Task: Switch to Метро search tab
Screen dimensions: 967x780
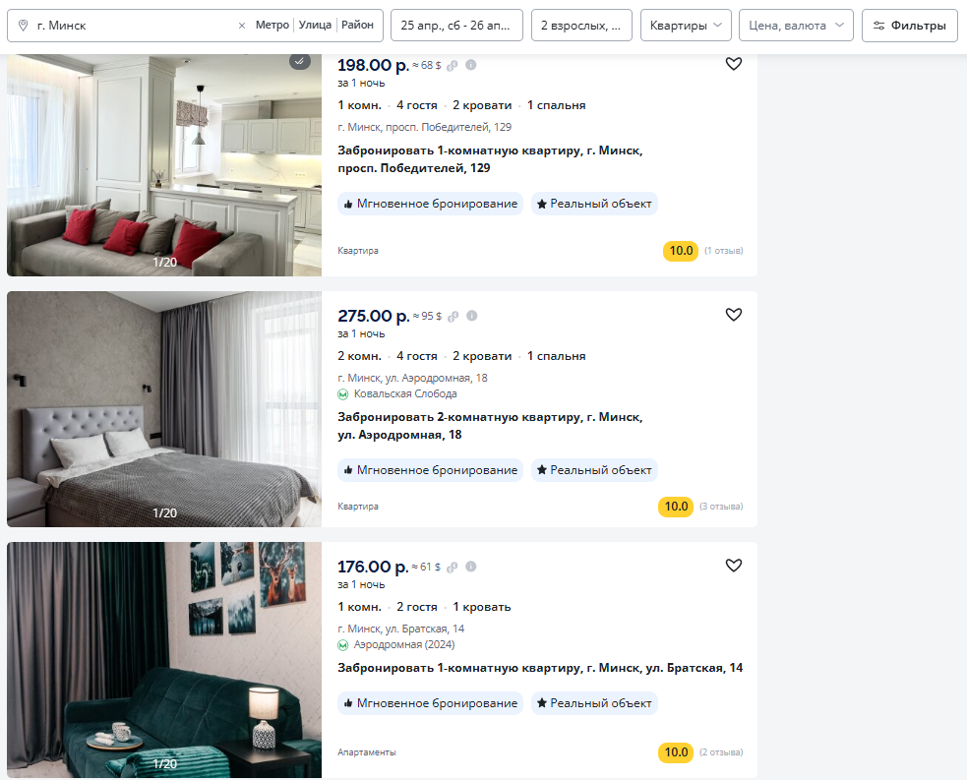Action: pos(272,25)
